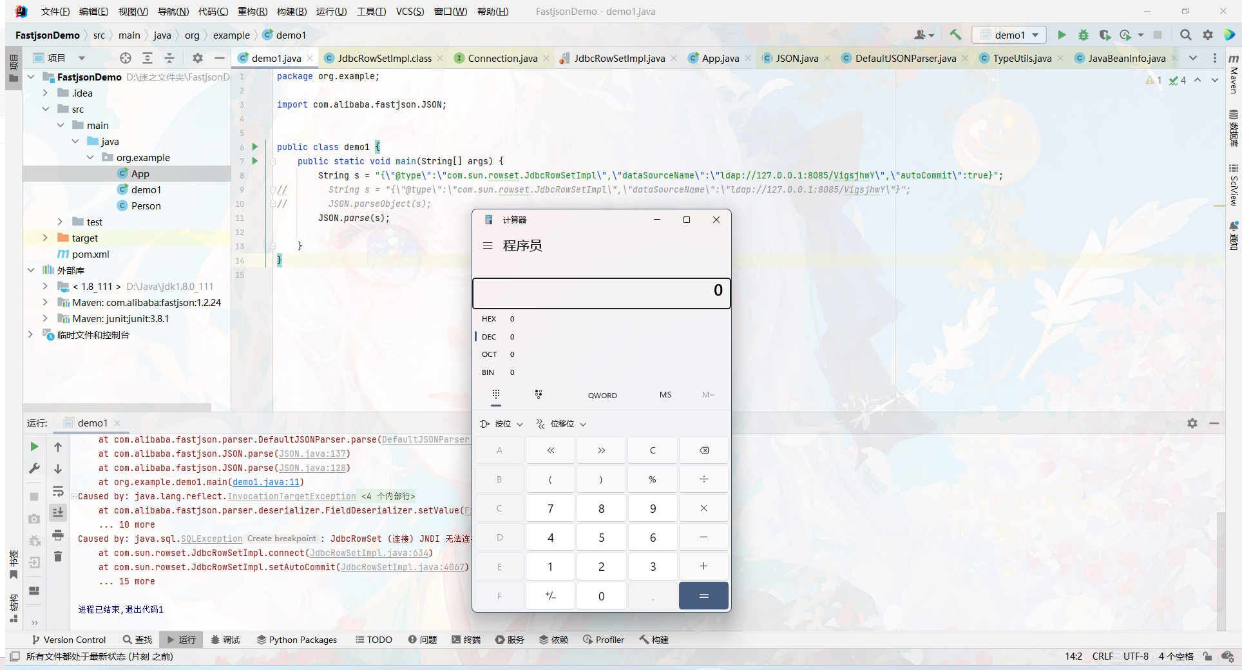Select Person class in project tree

[146, 206]
